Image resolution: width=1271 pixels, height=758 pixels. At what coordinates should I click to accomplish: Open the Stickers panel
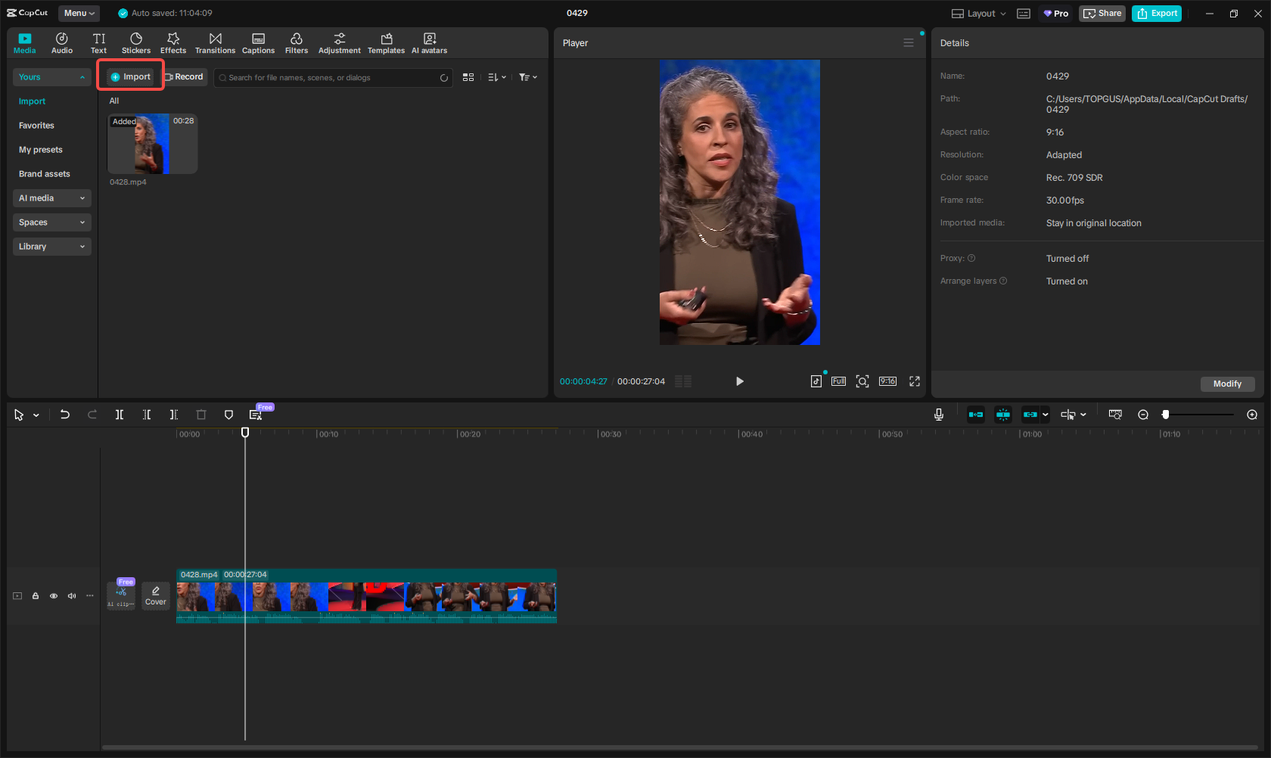pos(136,42)
